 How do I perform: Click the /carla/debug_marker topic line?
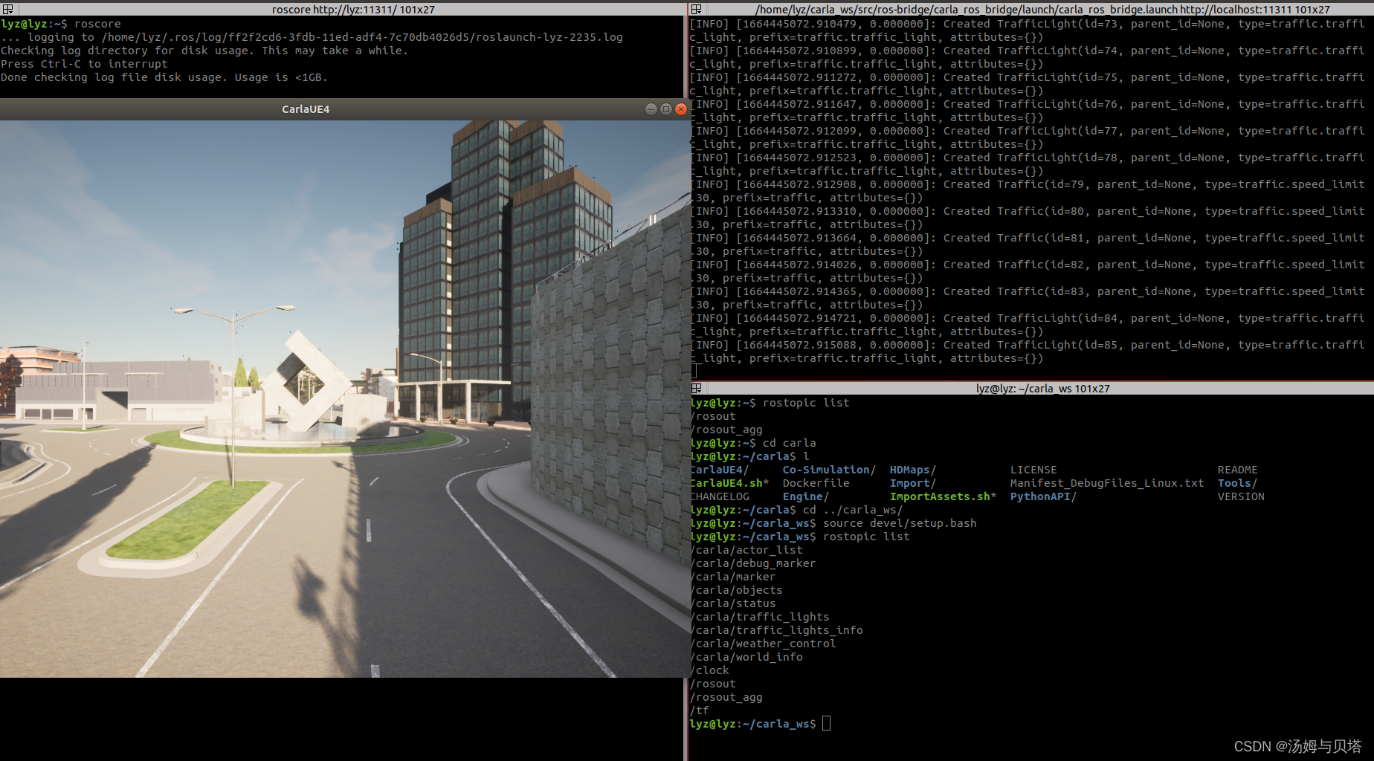pos(753,563)
